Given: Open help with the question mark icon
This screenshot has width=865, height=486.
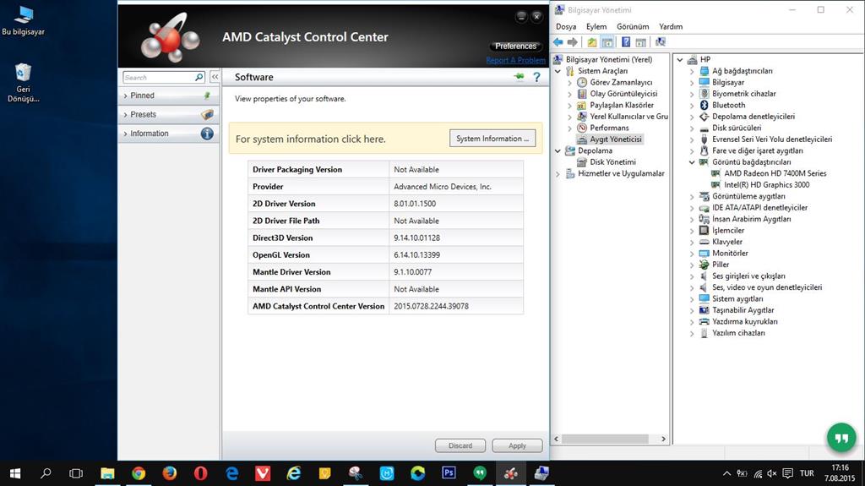Looking at the screenshot, I should pyautogui.click(x=536, y=77).
